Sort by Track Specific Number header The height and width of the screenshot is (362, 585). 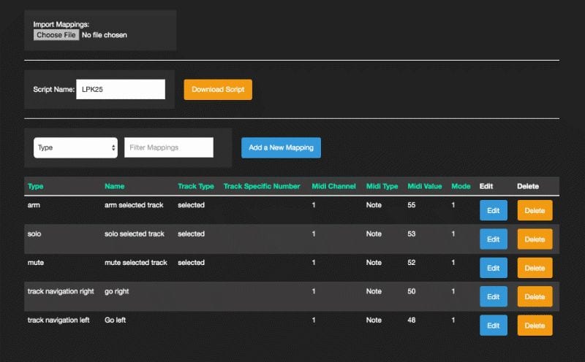[262, 186]
